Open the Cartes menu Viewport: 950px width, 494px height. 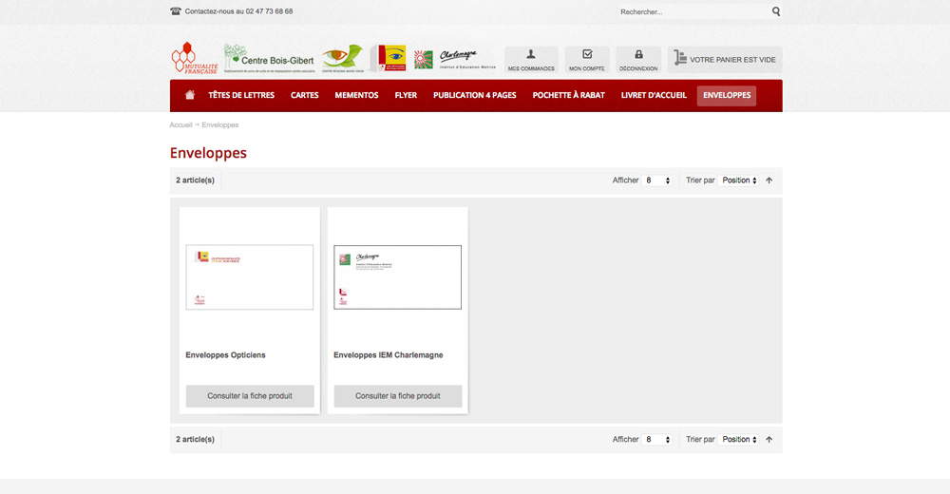point(305,95)
